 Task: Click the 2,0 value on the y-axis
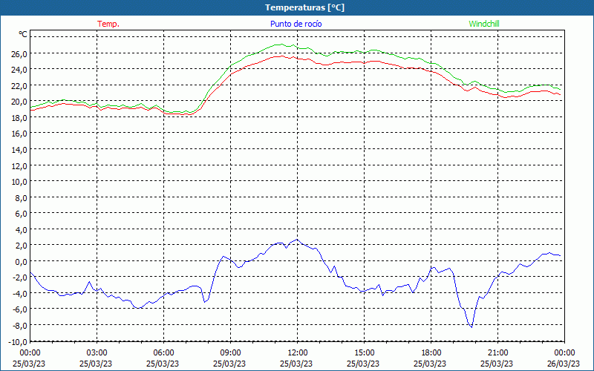22,246
